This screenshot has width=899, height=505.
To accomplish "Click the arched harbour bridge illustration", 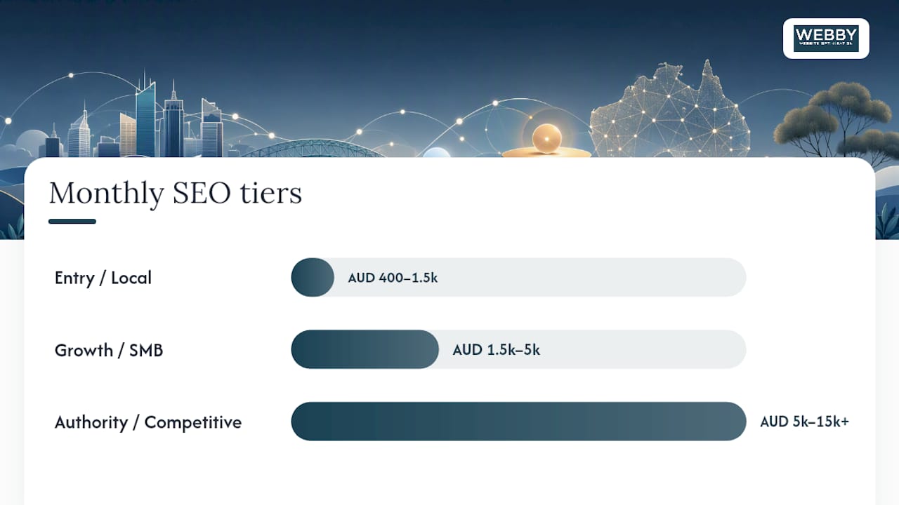I will coord(311,149).
